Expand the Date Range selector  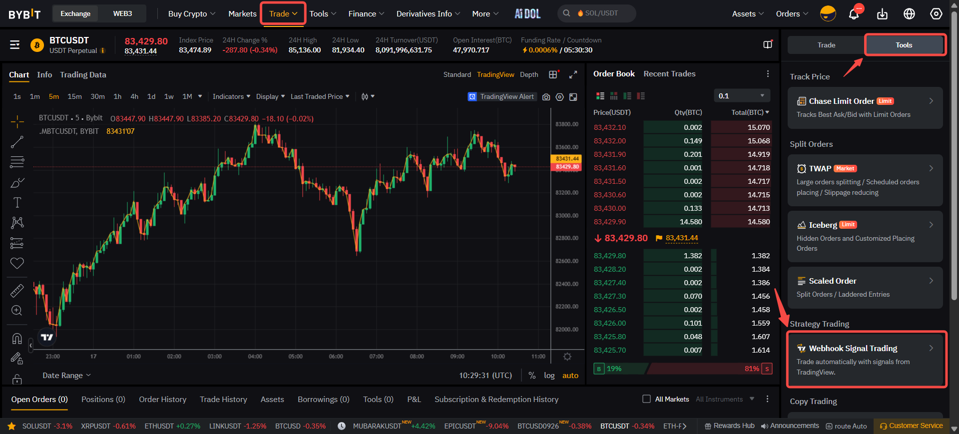tap(66, 376)
